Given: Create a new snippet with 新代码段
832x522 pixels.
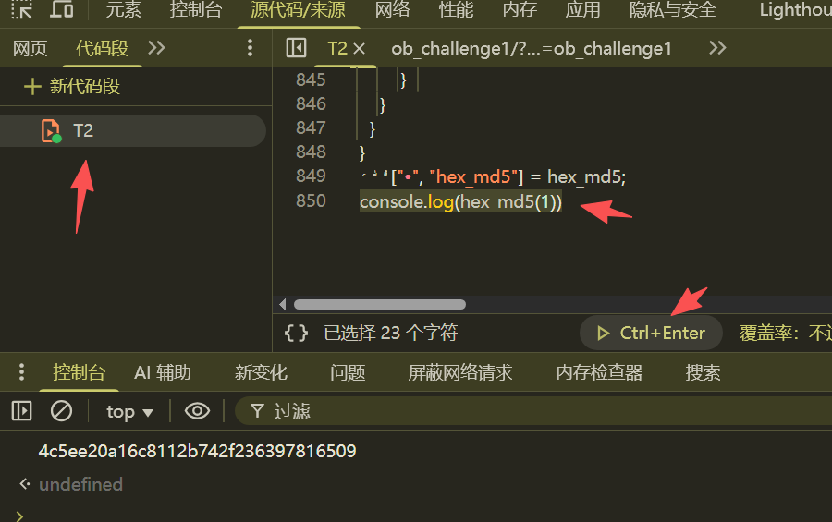Looking at the screenshot, I should 72,87.
